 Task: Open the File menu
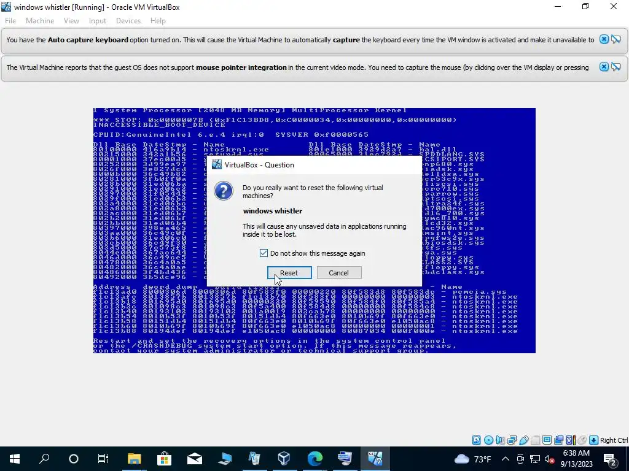(10, 21)
